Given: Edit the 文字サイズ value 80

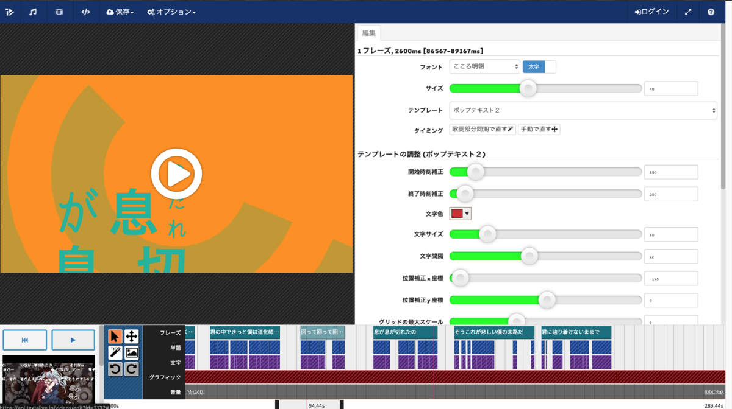Looking at the screenshot, I should click(671, 234).
